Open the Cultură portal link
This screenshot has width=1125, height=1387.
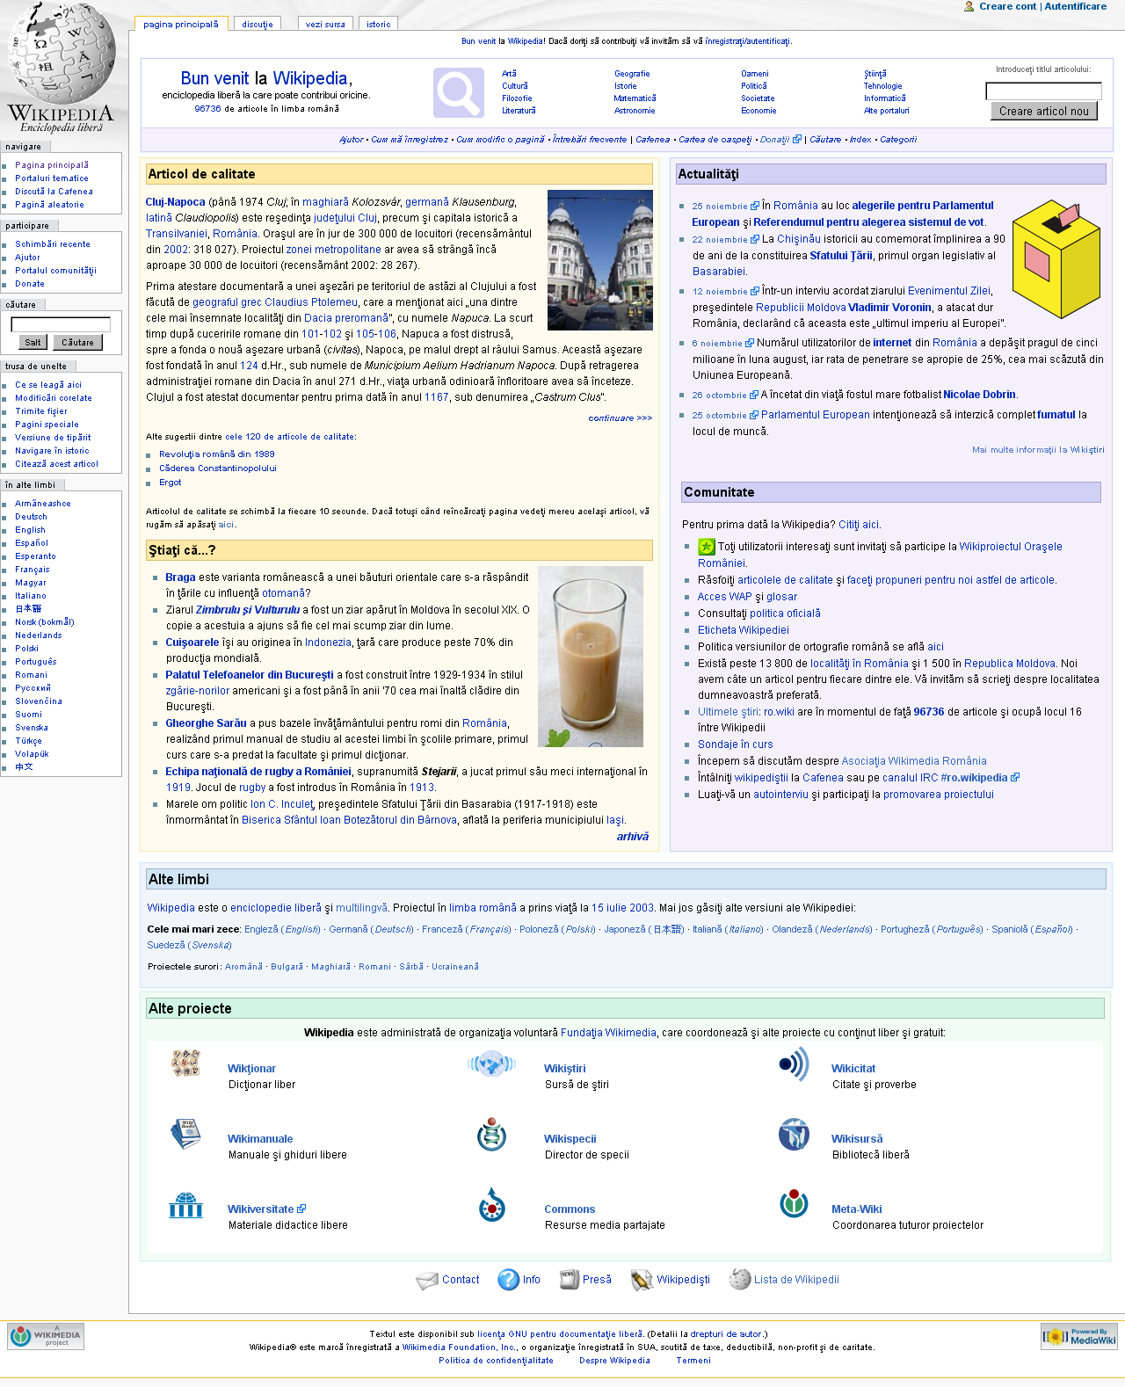[515, 86]
